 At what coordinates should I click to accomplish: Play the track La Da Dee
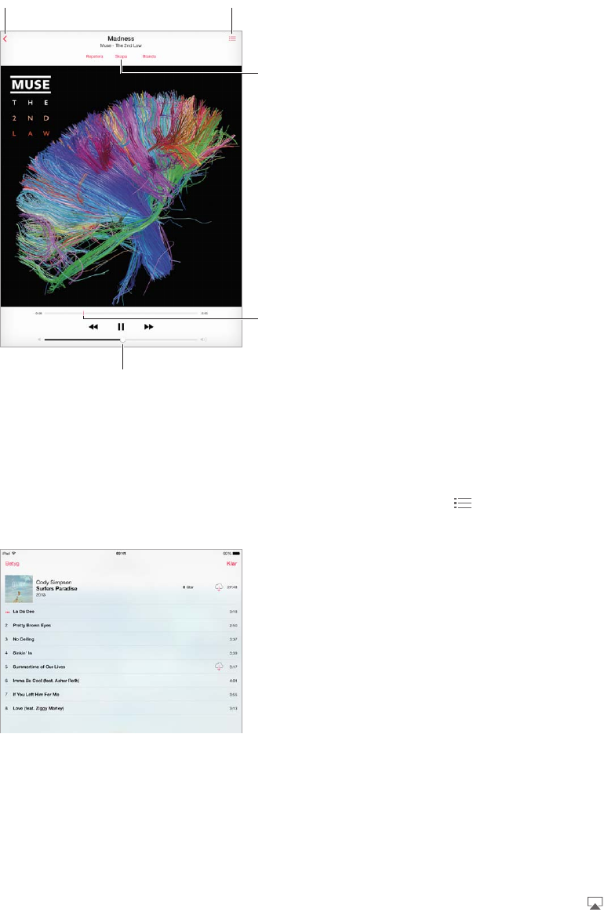(121, 612)
